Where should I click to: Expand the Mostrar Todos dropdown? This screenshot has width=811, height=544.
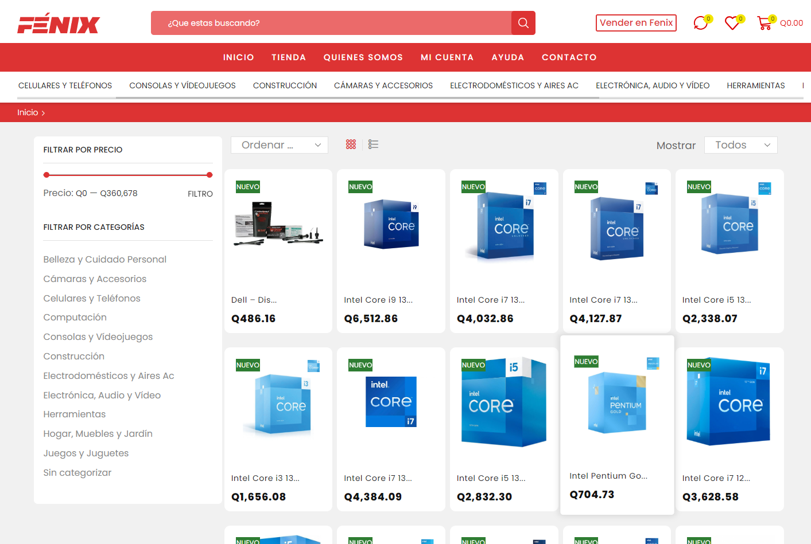click(x=740, y=145)
